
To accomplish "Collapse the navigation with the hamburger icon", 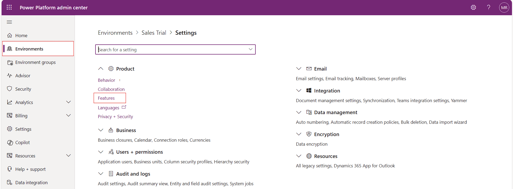I will [x=9, y=22].
